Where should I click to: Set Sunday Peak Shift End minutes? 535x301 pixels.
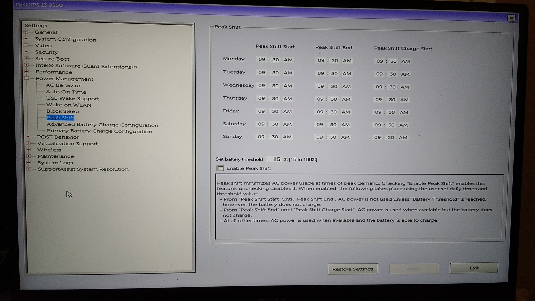333,137
